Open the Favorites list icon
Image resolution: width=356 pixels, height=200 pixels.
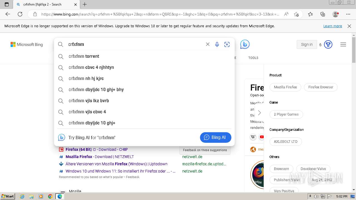point(310,14)
